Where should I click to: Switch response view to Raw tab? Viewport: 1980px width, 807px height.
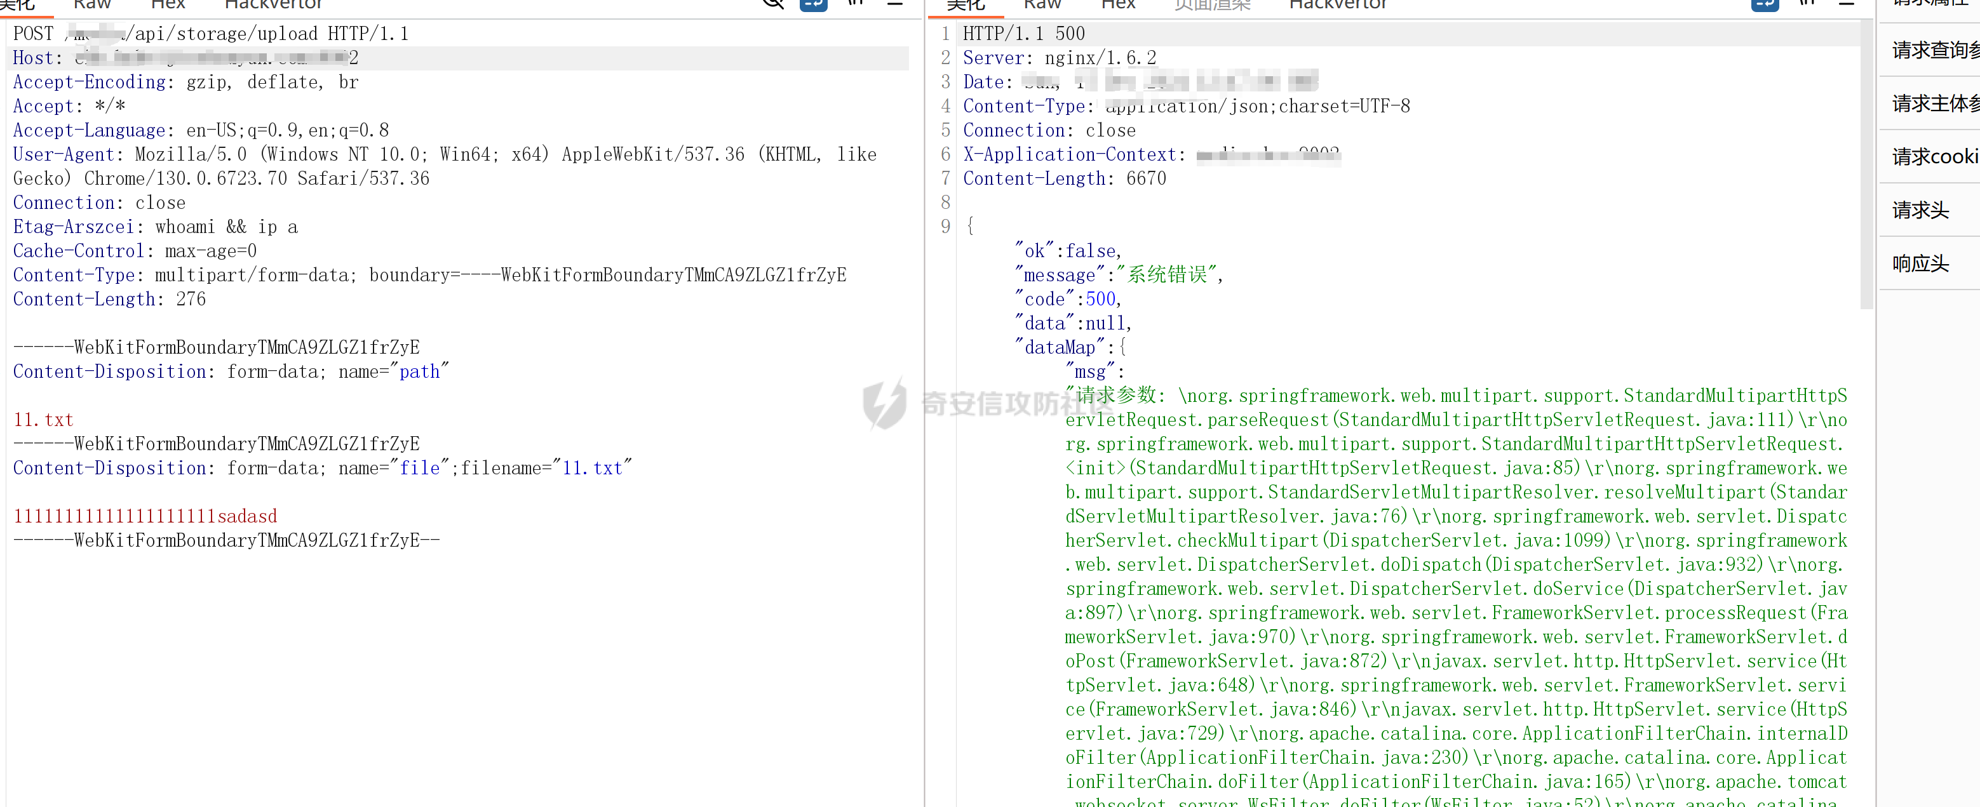click(1042, 4)
